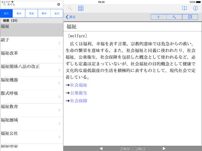Screen dimensions: 202x151
Task: Click the search field containing ふくし
Action: coord(31,5)
